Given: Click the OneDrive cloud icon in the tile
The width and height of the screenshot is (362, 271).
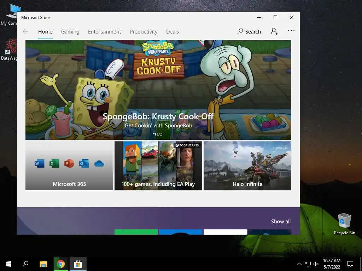Looking at the screenshot, I should 99,164.
